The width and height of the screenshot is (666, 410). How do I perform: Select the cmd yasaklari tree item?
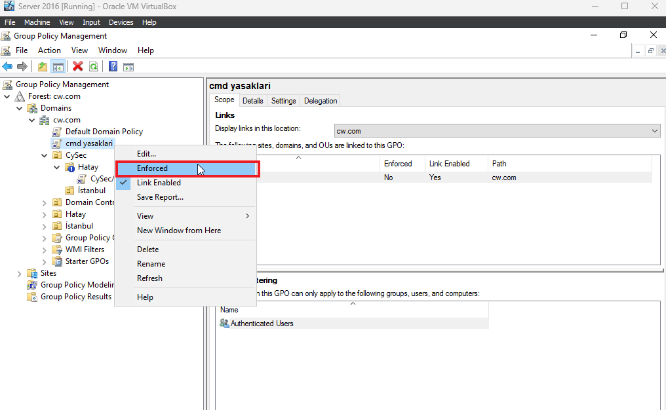89,143
